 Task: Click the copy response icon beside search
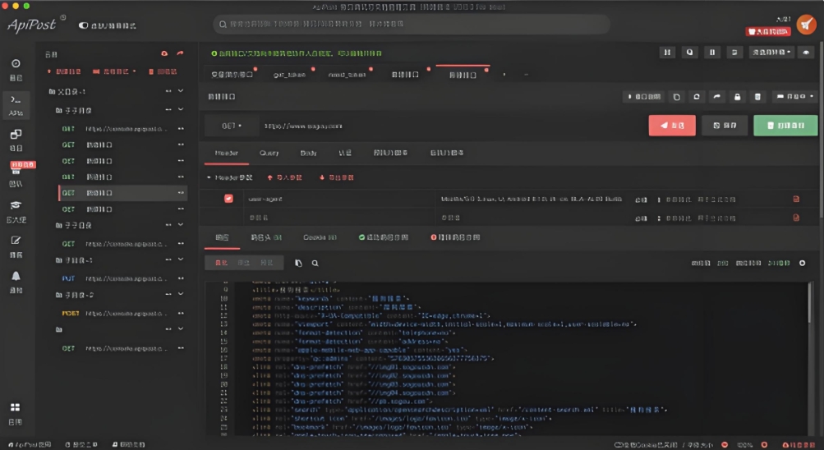pos(298,264)
